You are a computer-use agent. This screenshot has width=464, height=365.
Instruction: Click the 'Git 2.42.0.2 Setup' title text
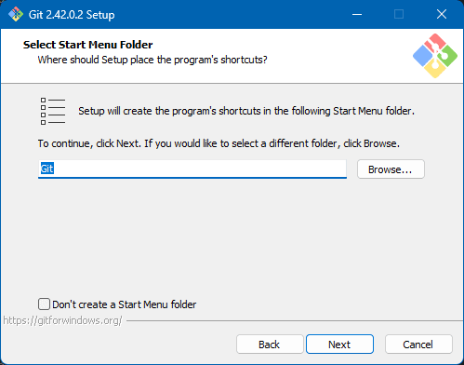[x=72, y=15]
